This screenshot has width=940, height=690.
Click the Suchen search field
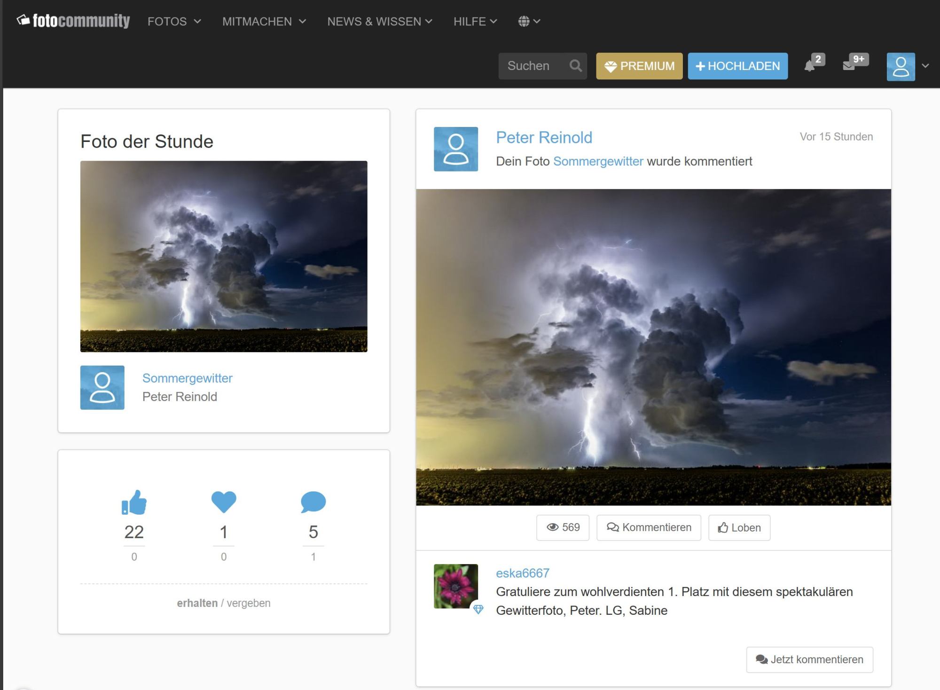point(533,66)
